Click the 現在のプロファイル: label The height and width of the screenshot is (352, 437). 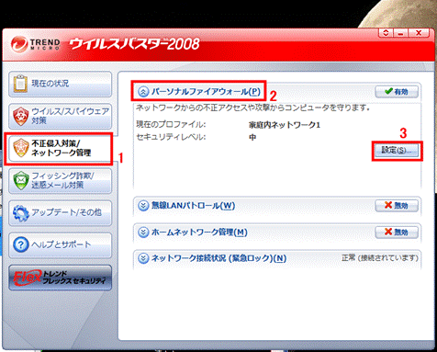(171, 125)
